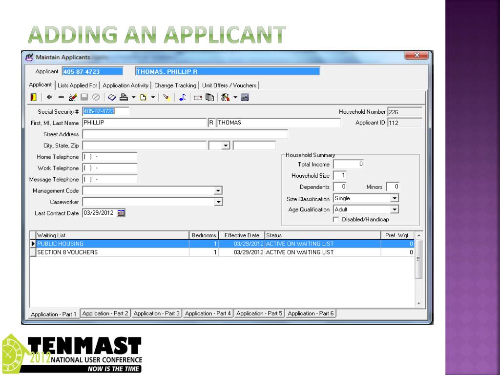This screenshot has height=375, width=500.
Task: Click the exit door icon in toolbar
Action: [x=33, y=97]
